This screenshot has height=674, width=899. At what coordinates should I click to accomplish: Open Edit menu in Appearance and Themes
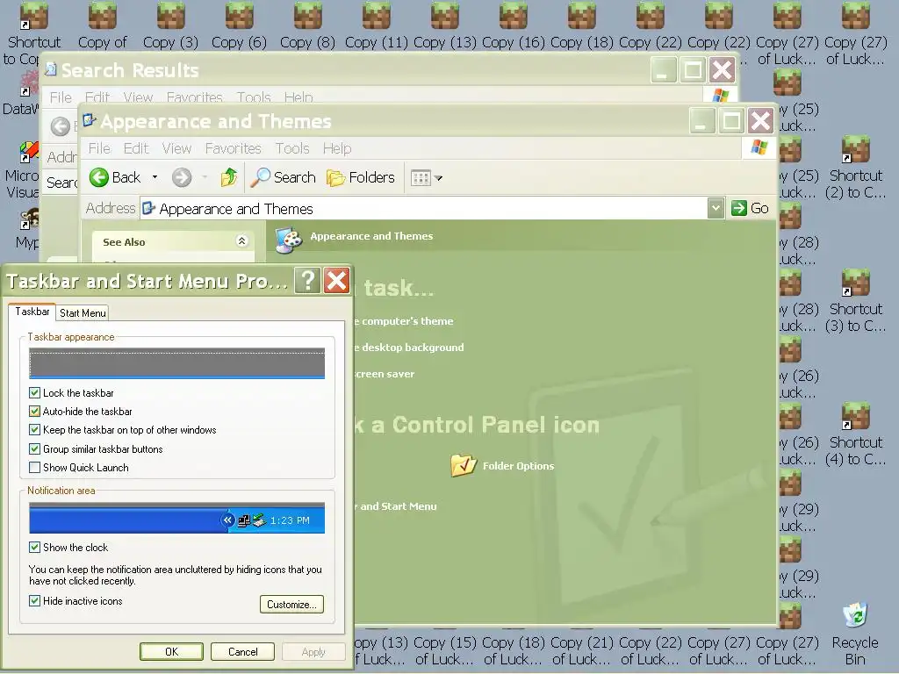coord(136,148)
